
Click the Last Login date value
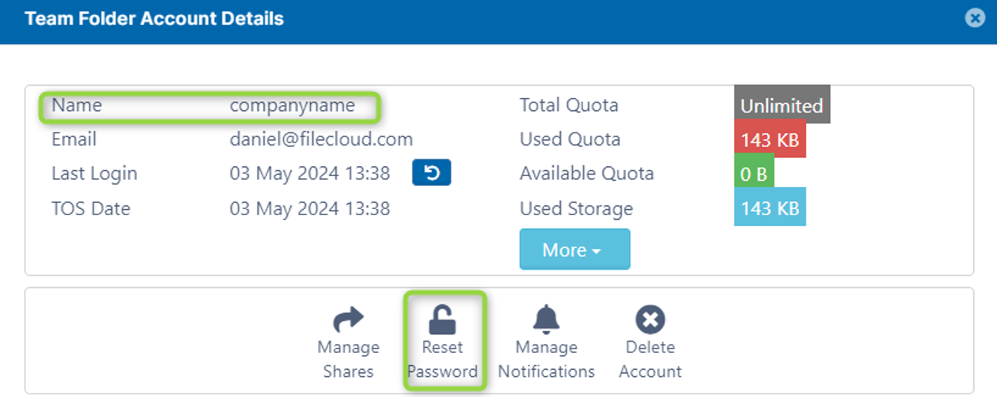(x=310, y=173)
